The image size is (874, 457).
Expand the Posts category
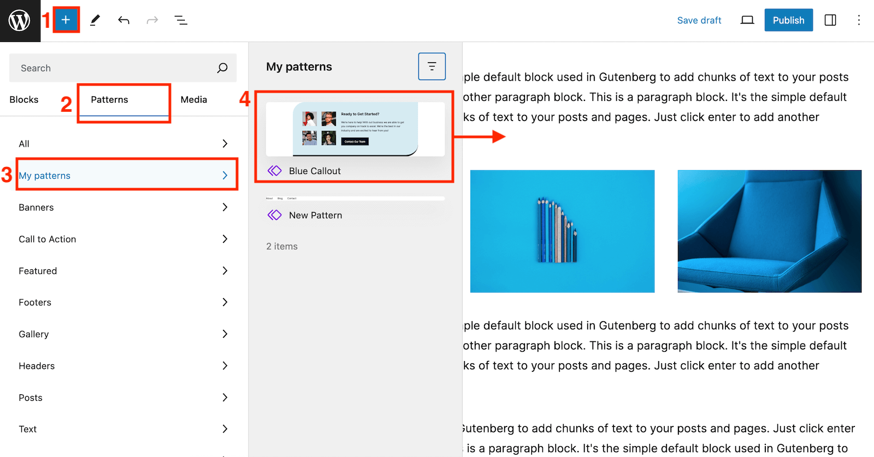pos(124,398)
